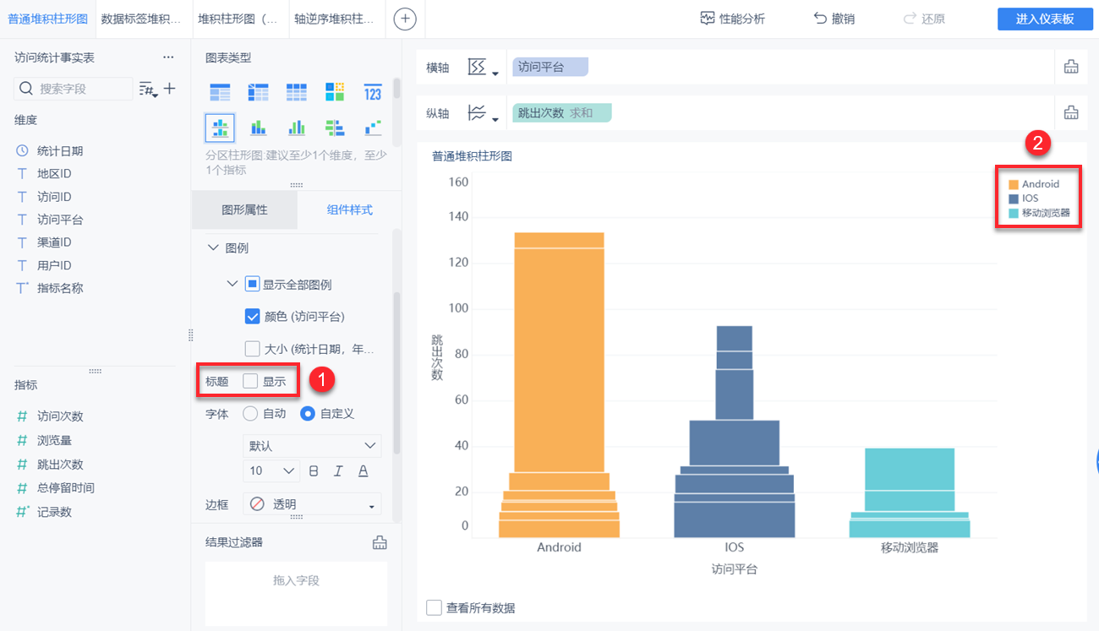Image resolution: width=1099 pixels, height=631 pixels.
Task: Select the stacked column chart icon
Action: [258, 128]
